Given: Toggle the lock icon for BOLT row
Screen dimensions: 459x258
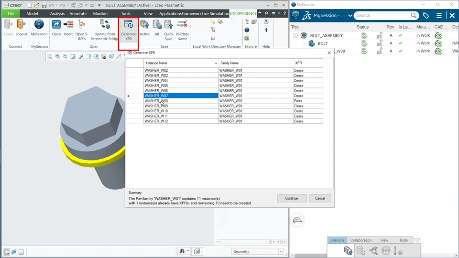Looking at the screenshot, I should click(379, 43).
